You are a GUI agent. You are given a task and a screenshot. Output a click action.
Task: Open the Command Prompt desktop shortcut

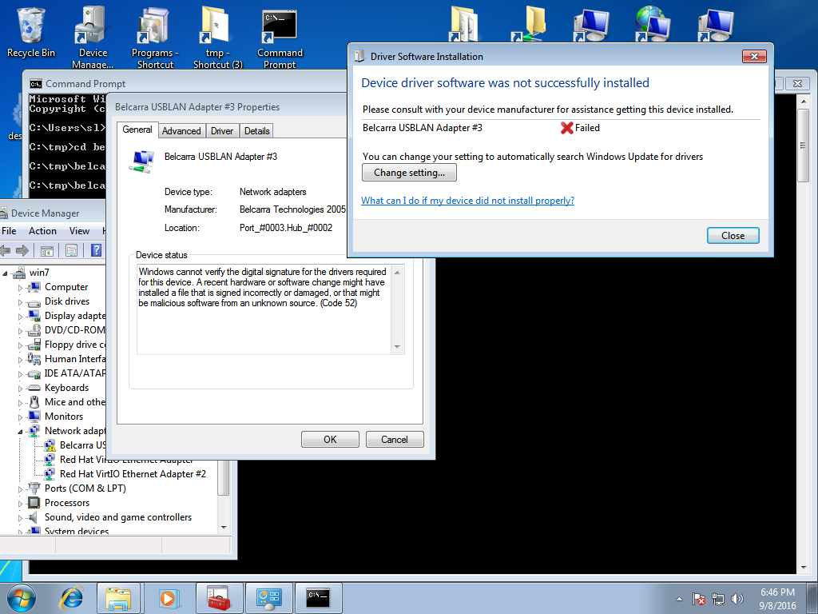coord(280,37)
